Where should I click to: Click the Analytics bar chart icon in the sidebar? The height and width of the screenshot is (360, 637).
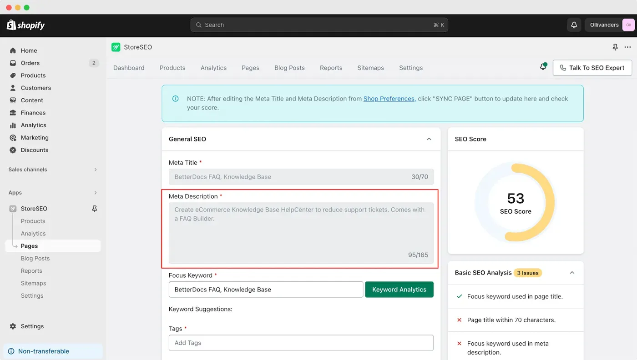coord(13,125)
